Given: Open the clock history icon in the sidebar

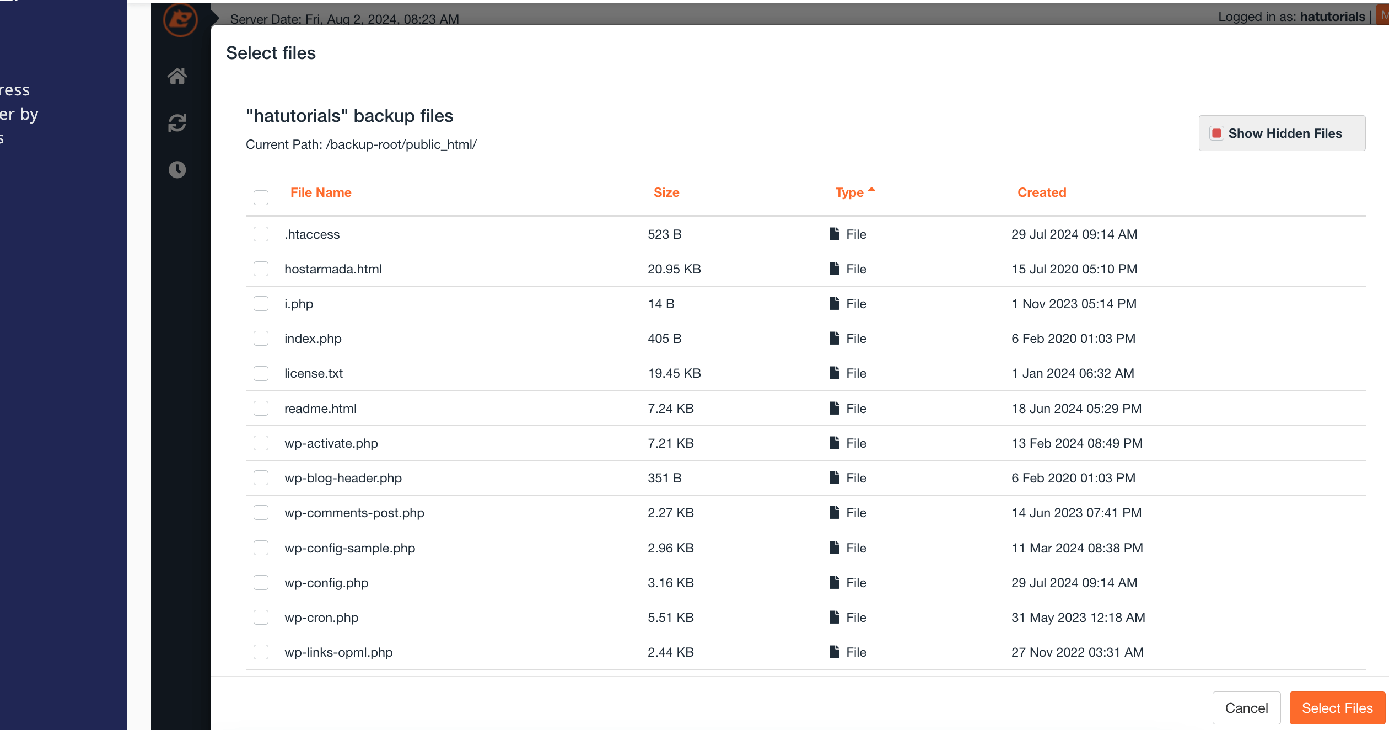Looking at the screenshot, I should click(x=177, y=169).
